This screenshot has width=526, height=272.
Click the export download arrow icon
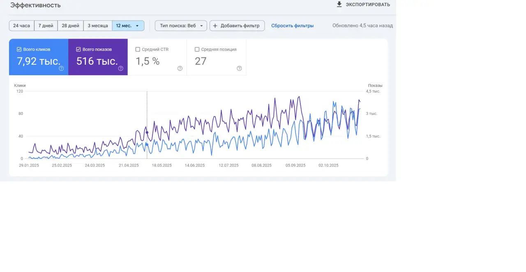pos(339,5)
